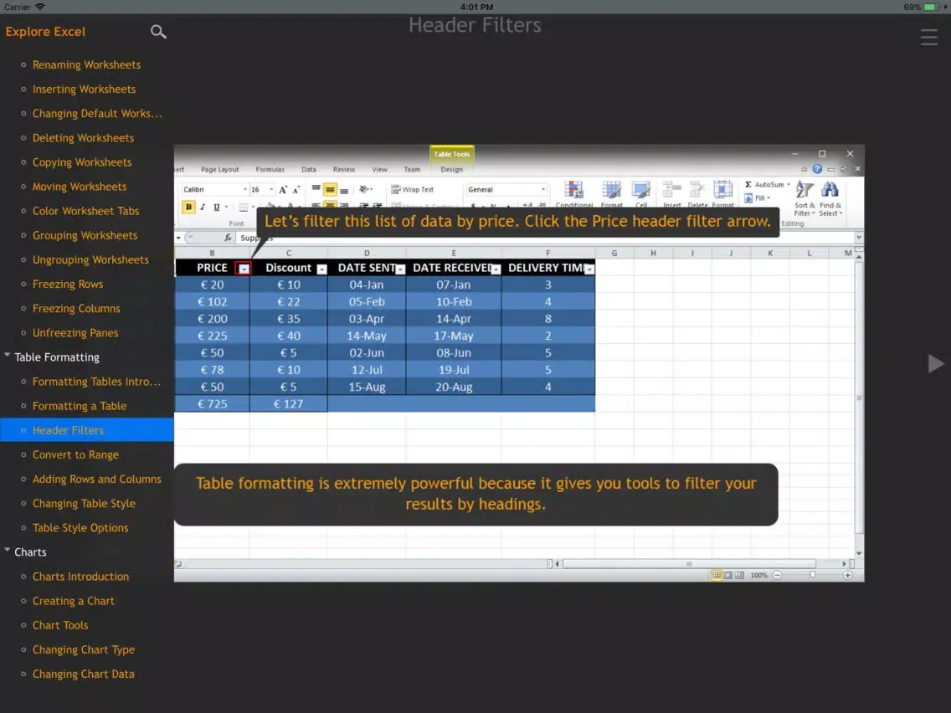Open the General number format dropdown
The height and width of the screenshot is (713, 951).
(x=542, y=189)
